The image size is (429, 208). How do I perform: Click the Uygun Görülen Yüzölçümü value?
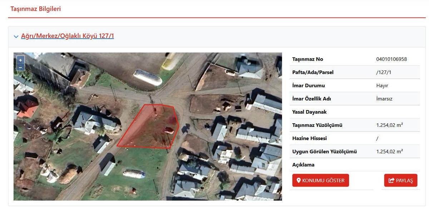(x=390, y=152)
